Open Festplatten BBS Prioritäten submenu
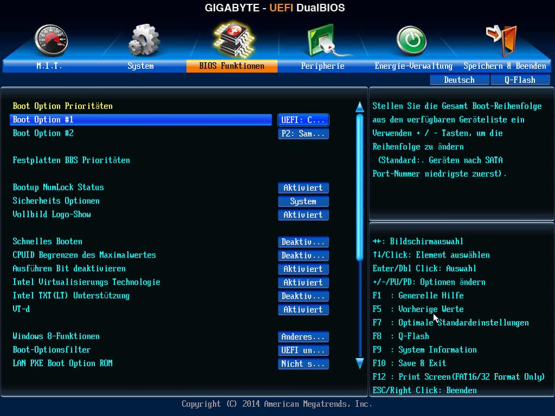Viewport: 555px width, 416px height. 71,160
